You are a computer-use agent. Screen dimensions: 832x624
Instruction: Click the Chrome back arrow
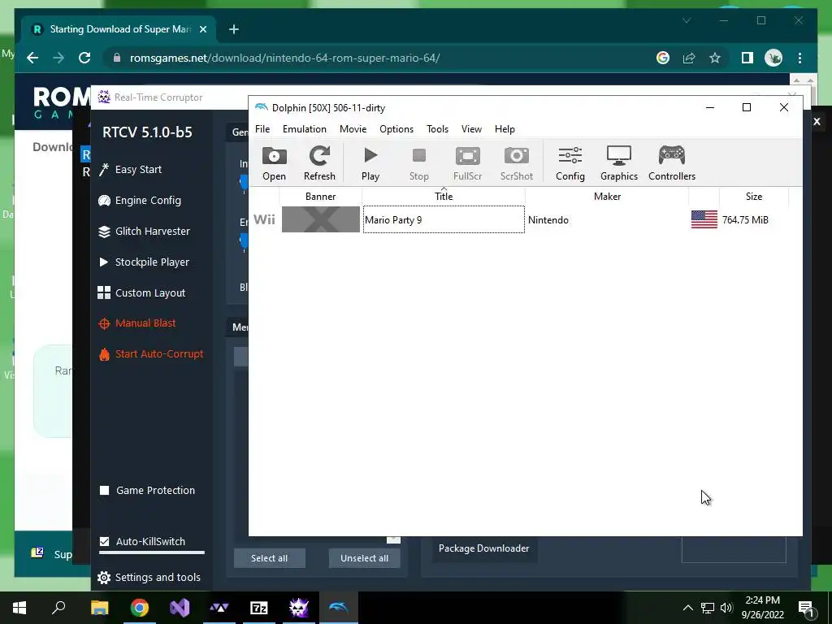tap(32, 58)
